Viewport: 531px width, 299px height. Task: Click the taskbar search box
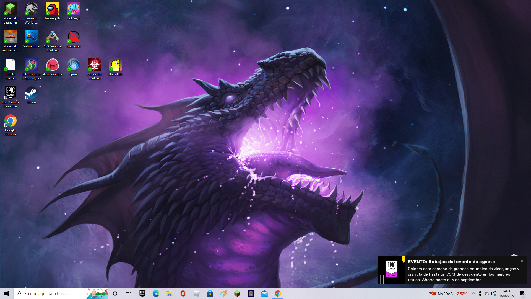(61, 293)
